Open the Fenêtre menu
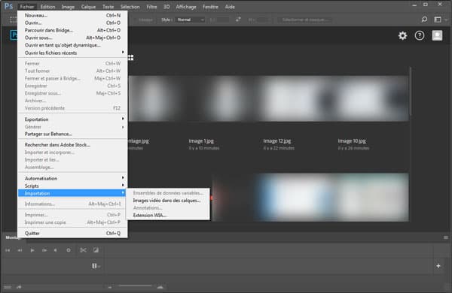Viewport: 452px width, 293px height. point(210,7)
